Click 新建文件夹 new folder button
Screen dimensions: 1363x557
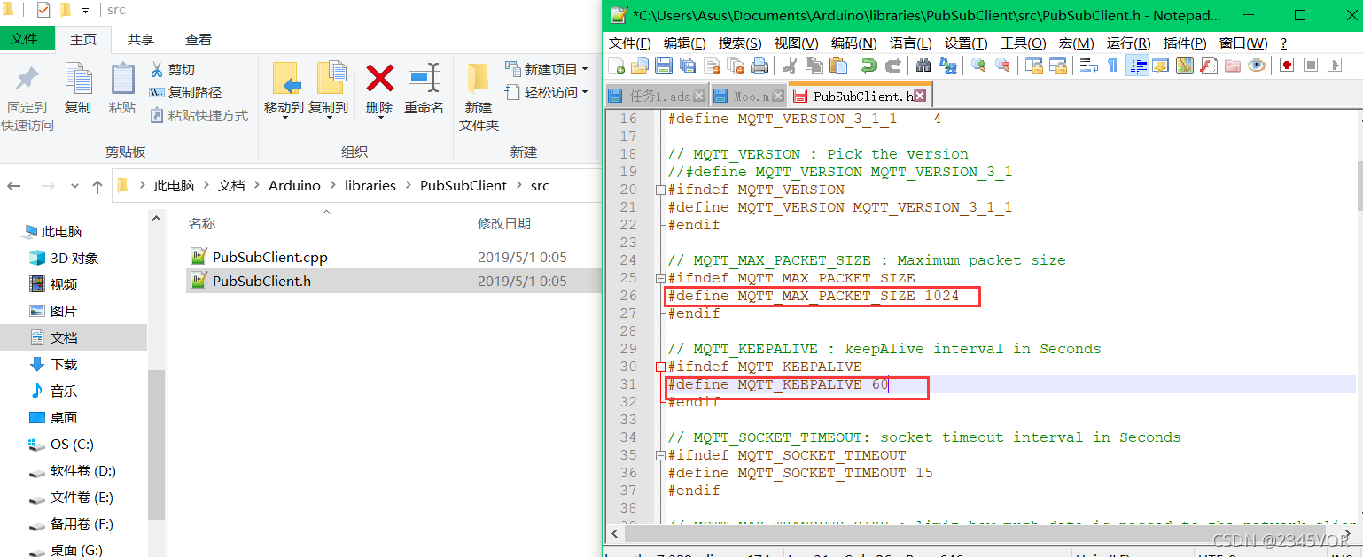pos(479,97)
